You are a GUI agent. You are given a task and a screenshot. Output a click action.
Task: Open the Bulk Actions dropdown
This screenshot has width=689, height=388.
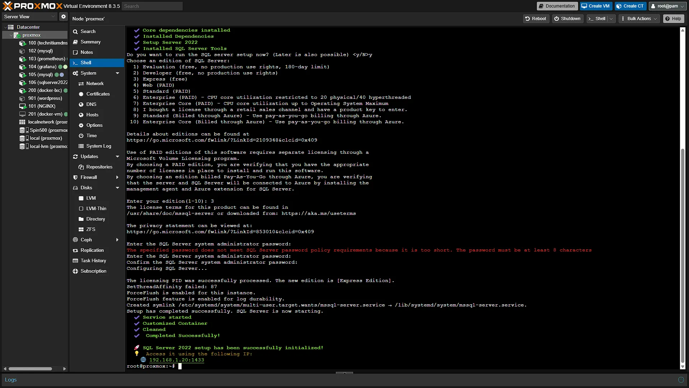[639, 19]
